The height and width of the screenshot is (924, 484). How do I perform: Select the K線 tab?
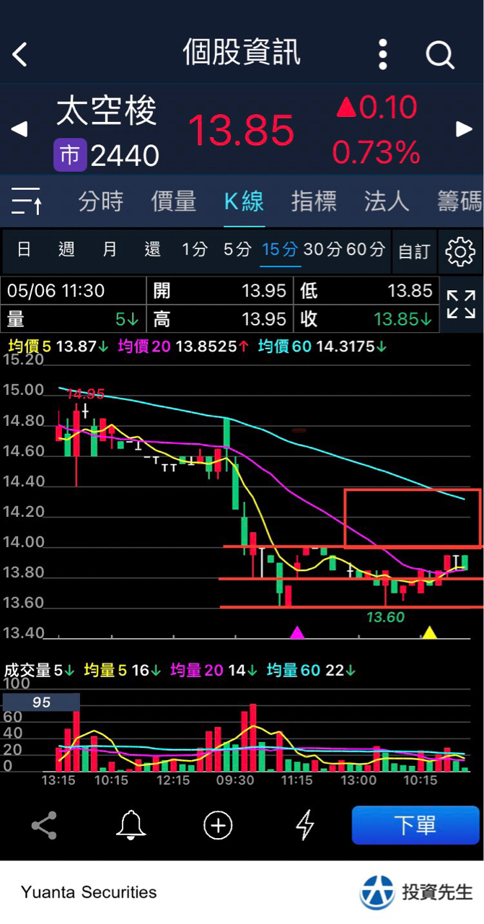click(245, 201)
